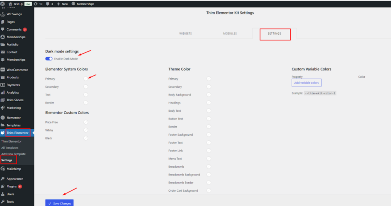
Task: Open the Memberships item below Contact
Action: (17, 60)
